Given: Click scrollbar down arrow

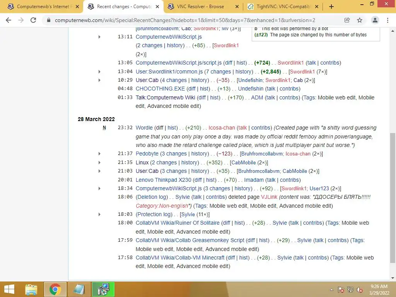Looking at the screenshot, I should [x=393, y=278].
